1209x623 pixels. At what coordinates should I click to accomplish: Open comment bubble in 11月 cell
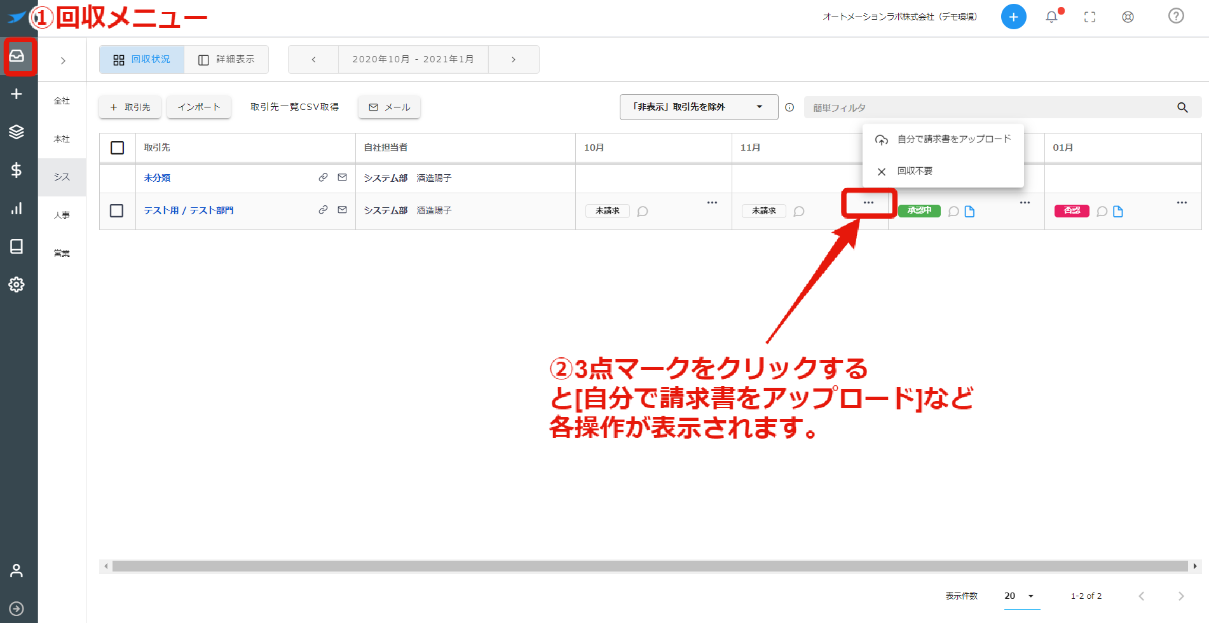pyautogui.click(x=799, y=211)
